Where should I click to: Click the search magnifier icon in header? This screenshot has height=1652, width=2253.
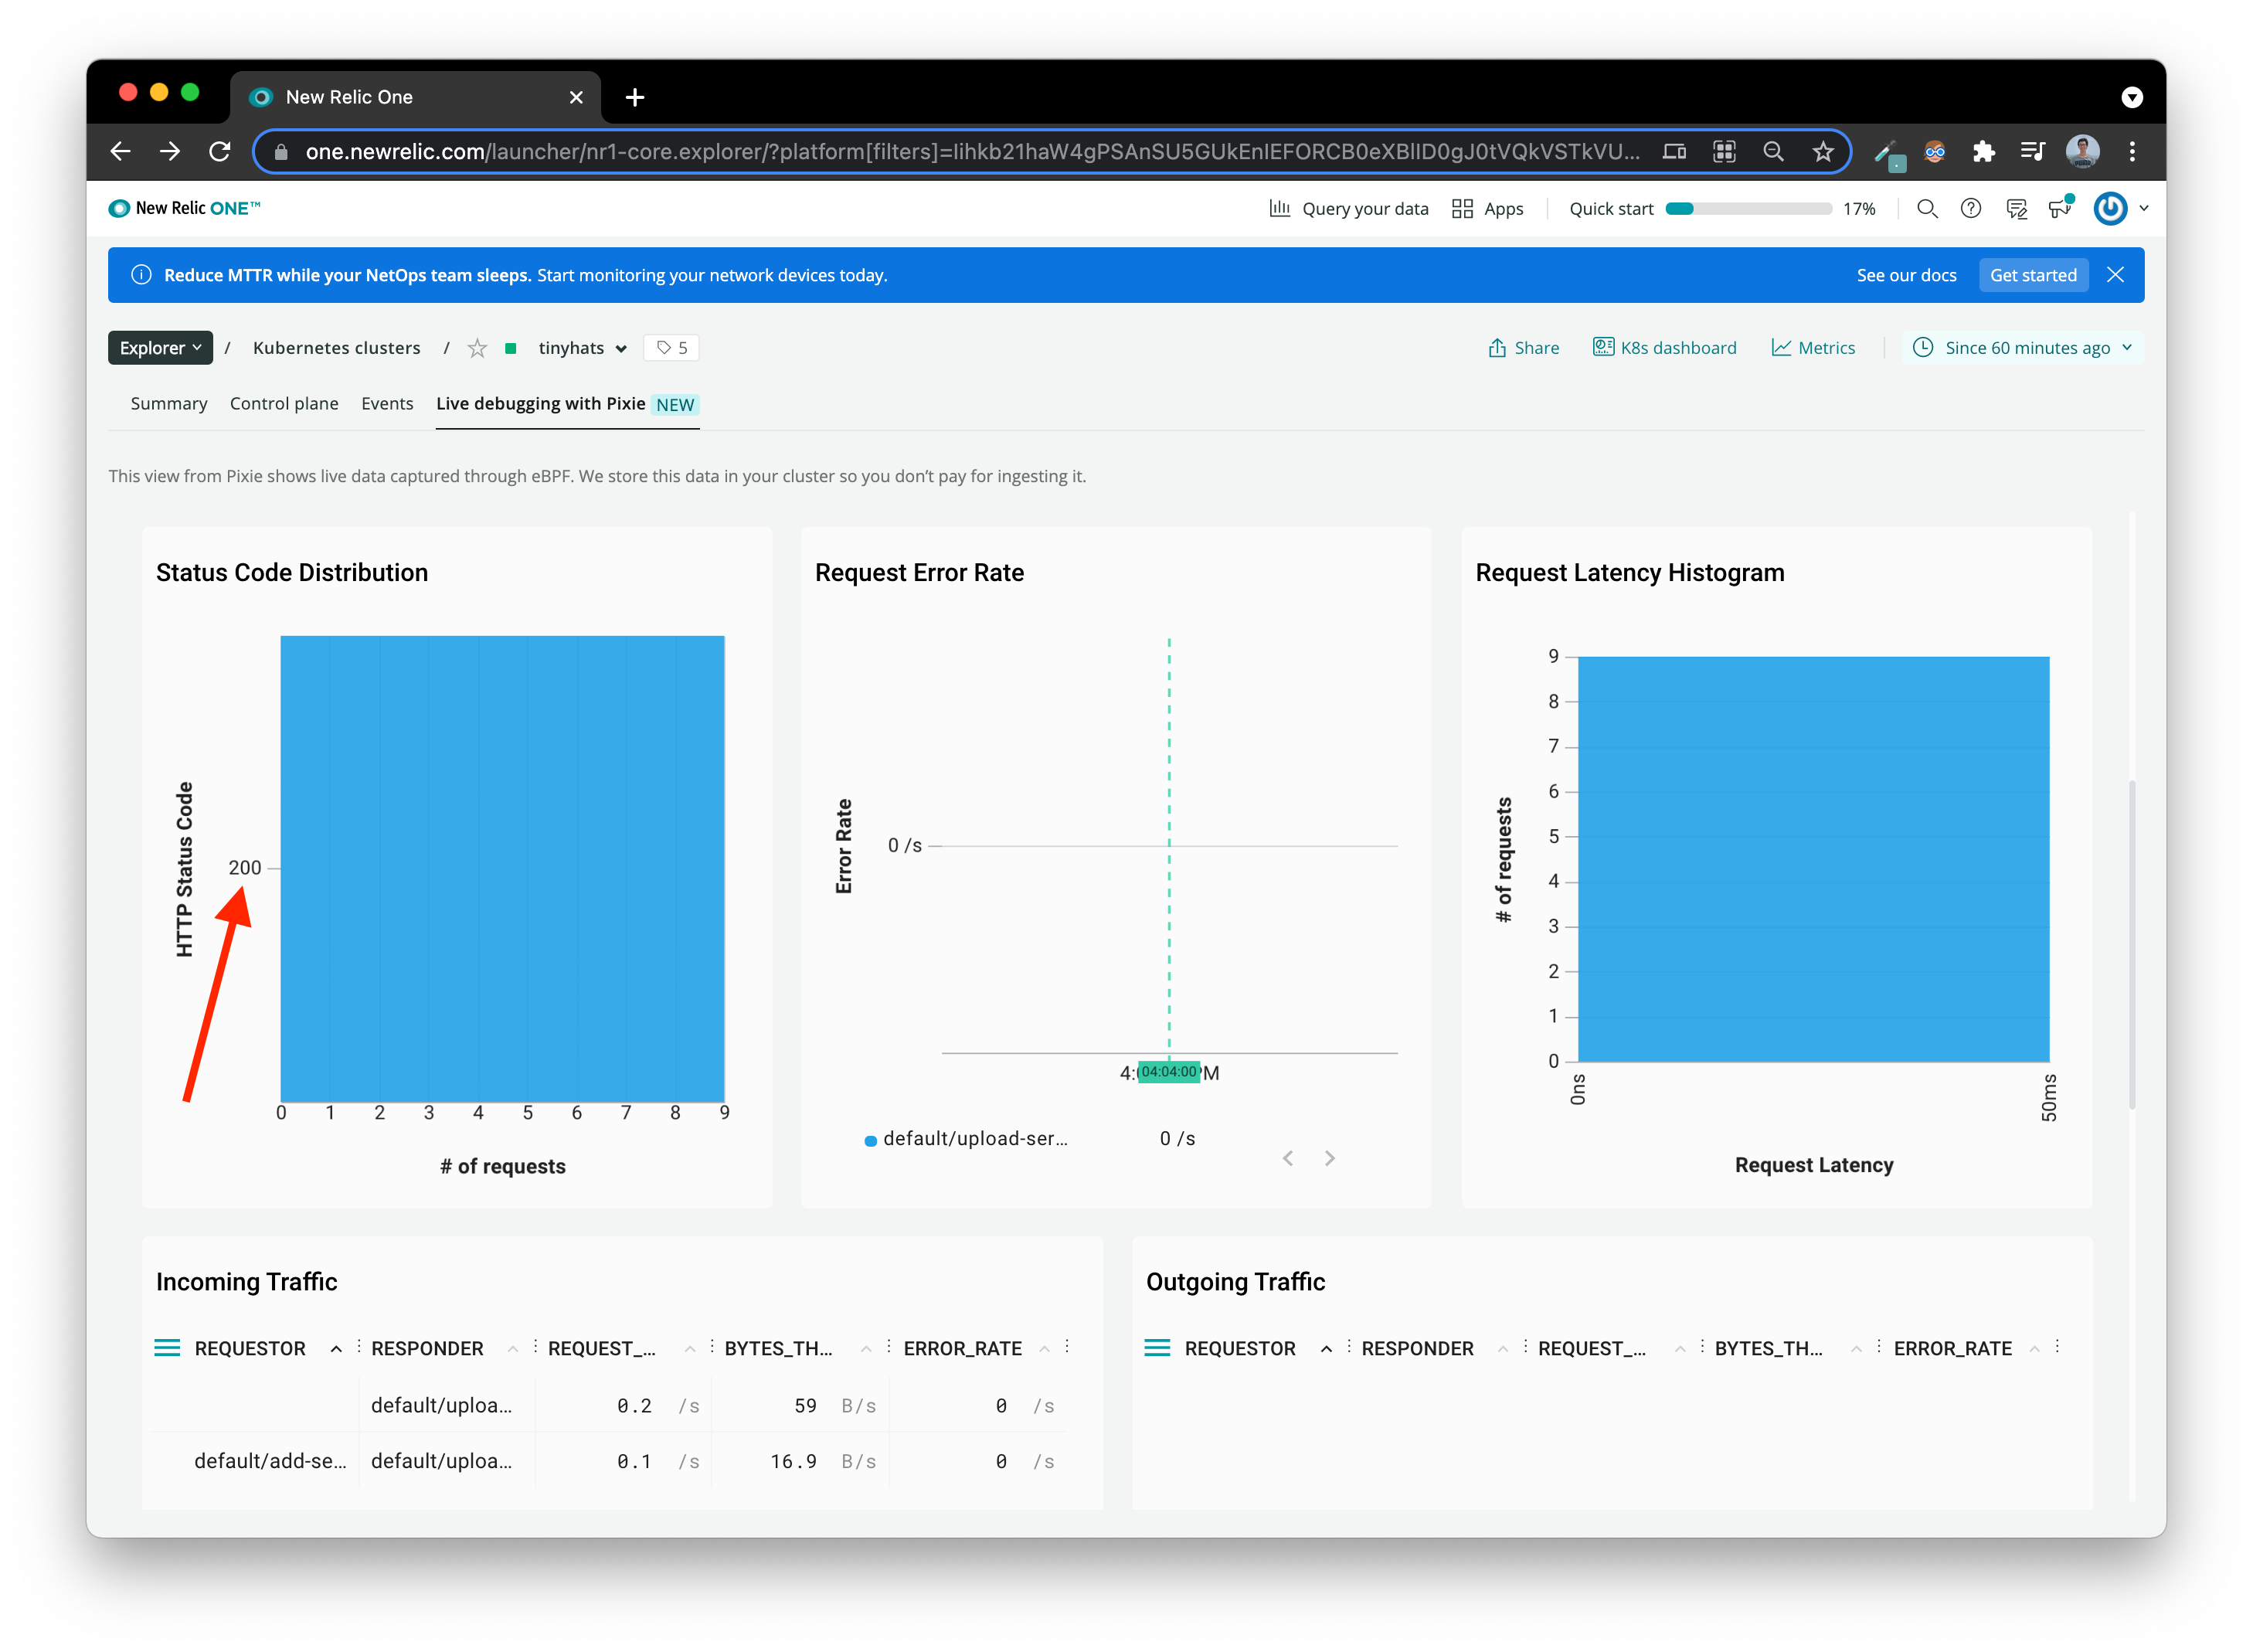1926,208
